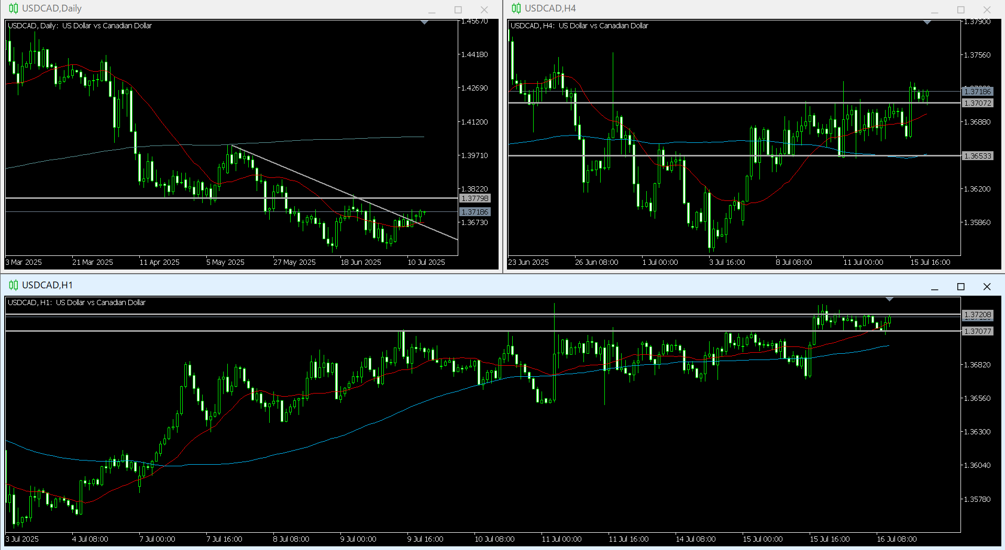Click the '3 Jul 16:00' label on H4 time axis
The width and height of the screenshot is (1005, 550).
(727, 262)
